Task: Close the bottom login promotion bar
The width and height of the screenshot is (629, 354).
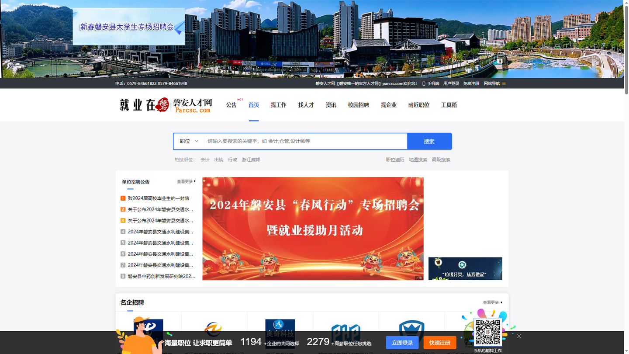Action: click(519, 336)
